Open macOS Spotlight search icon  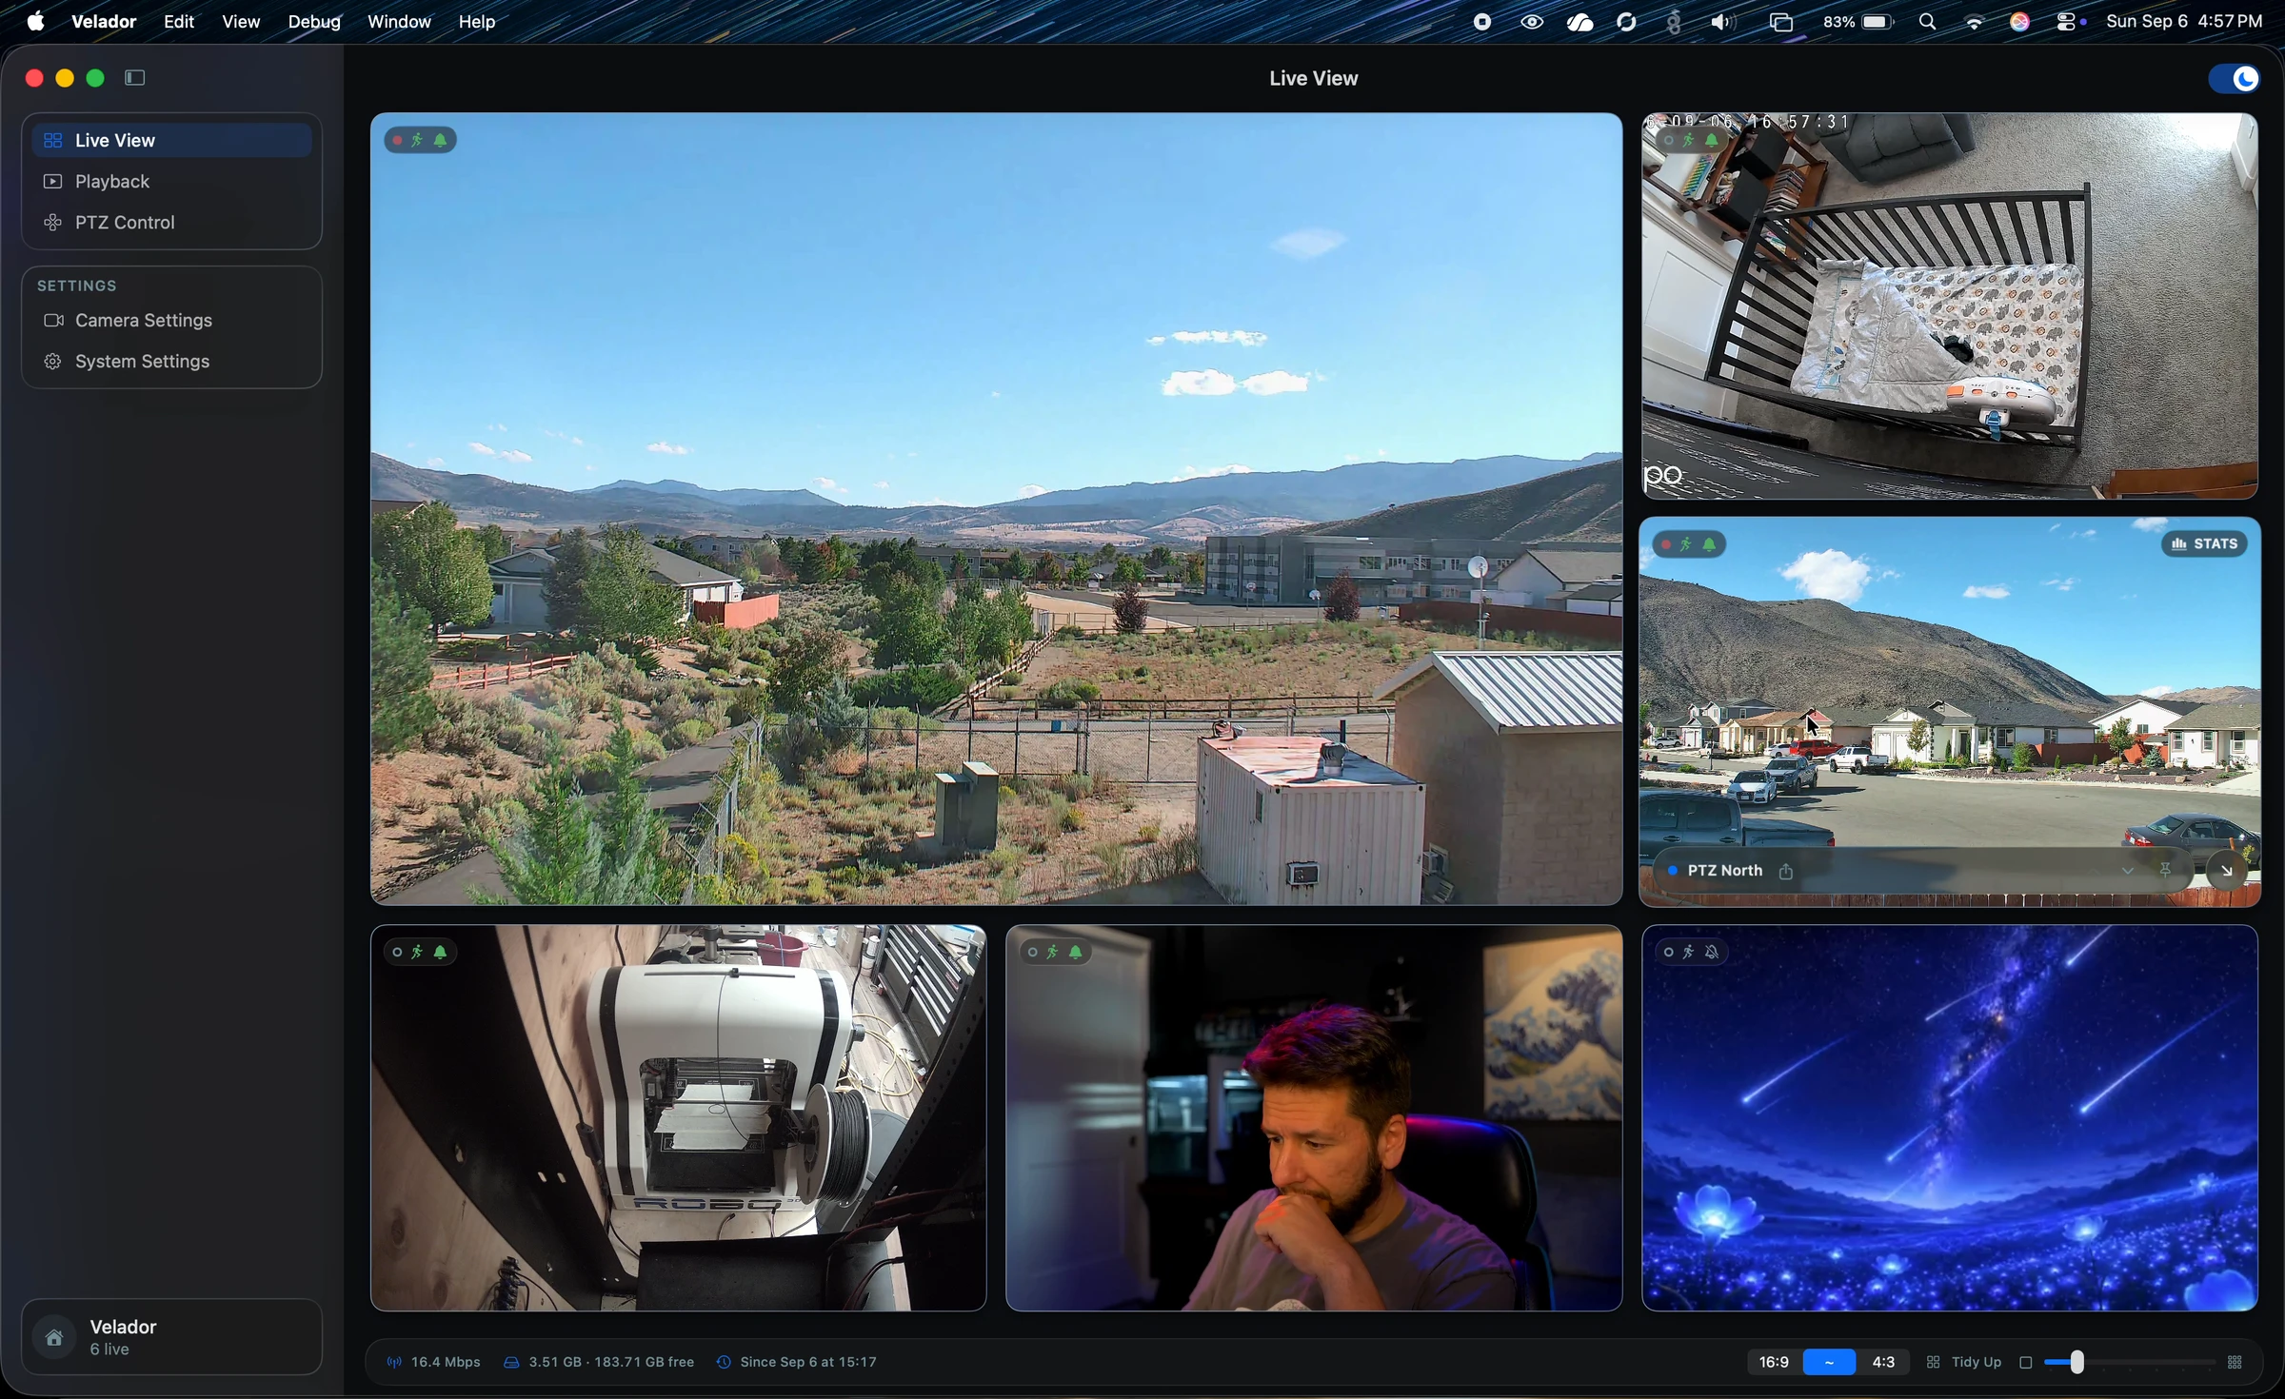pyautogui.click(x=1928, y=22)
